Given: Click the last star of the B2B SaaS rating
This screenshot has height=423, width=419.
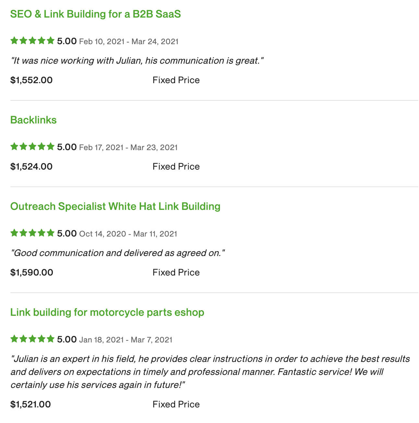Looking at the screenshot, I should coord(51,41).
